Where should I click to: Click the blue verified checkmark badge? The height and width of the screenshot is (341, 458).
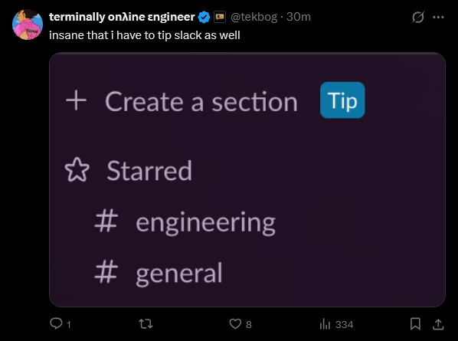pos(204,17)
